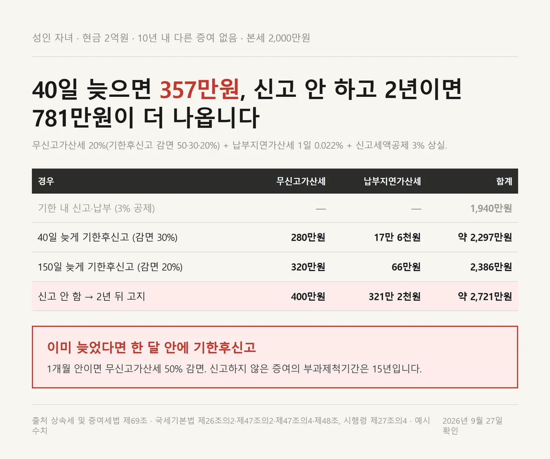Click the subtitle about '무신고가산세 20%' rates
Screen dimensions: 550x459
point(240,146)
